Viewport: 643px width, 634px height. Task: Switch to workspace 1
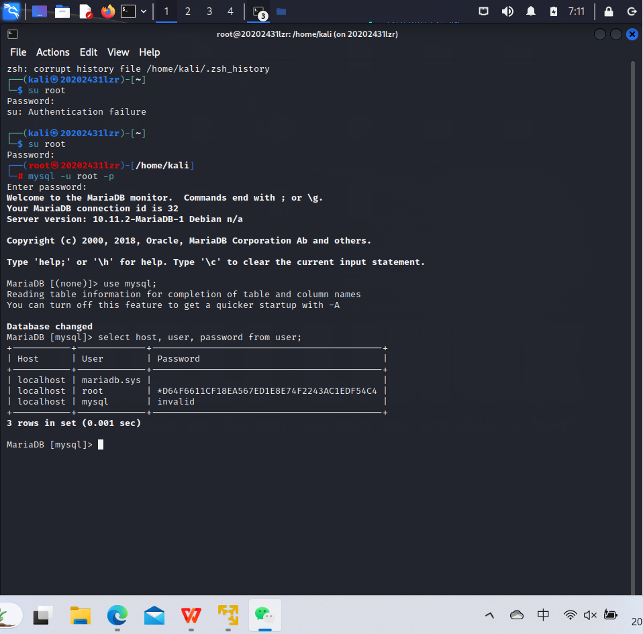pyautogui.click(x=166, y=11)
